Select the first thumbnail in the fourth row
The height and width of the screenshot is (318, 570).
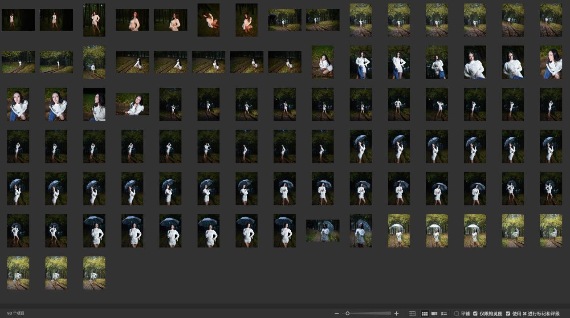pos(18,147)
